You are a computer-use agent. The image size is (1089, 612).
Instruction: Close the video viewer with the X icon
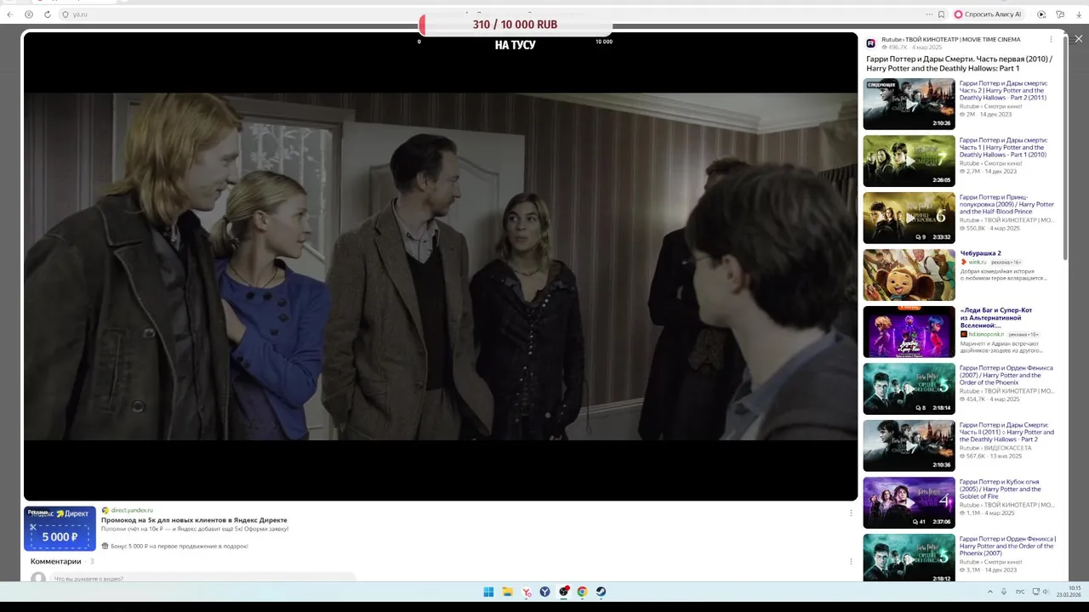tap(1079, 39)
